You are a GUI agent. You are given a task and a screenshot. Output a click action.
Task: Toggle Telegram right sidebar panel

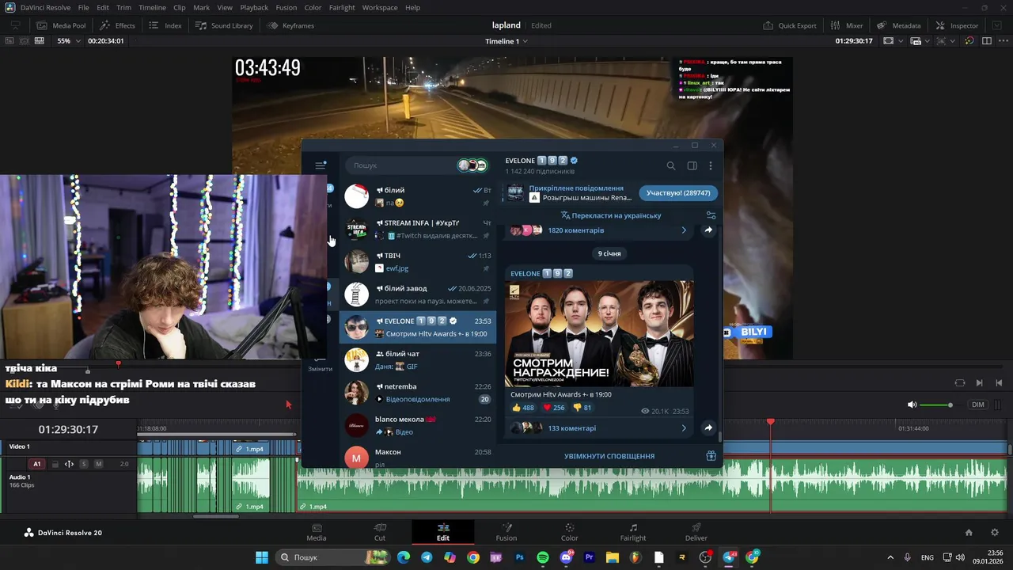coord(692,165)
